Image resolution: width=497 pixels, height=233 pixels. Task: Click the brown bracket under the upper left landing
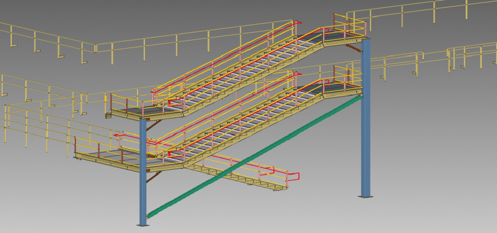click(152, 125)
